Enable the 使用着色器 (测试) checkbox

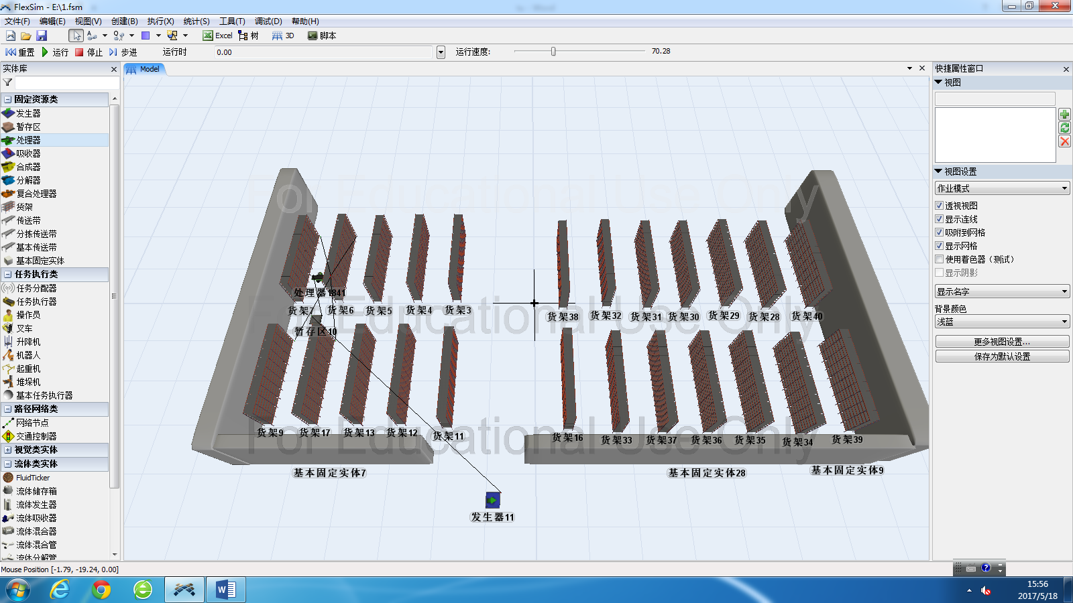[940, 259]
